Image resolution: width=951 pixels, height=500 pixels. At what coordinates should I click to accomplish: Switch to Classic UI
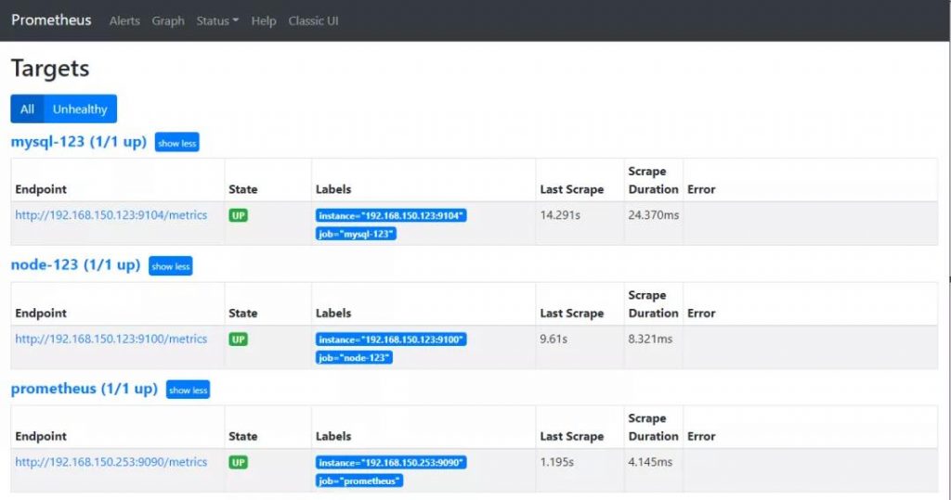(313, 20)
